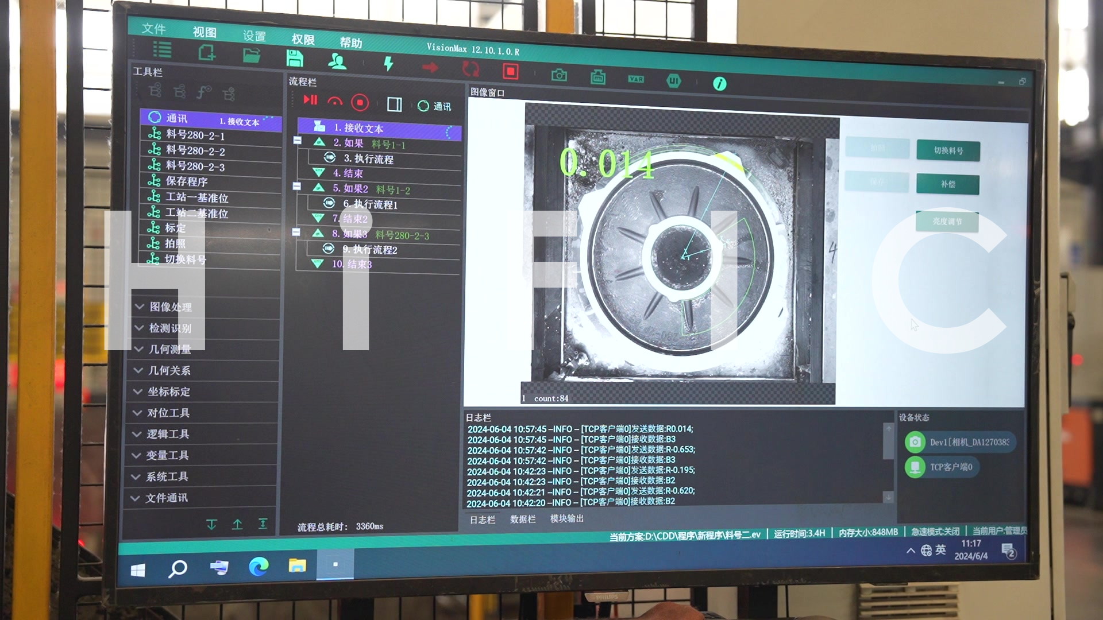Open the camera settings icon
The image size is (1103, 620).
coord(559,75)
